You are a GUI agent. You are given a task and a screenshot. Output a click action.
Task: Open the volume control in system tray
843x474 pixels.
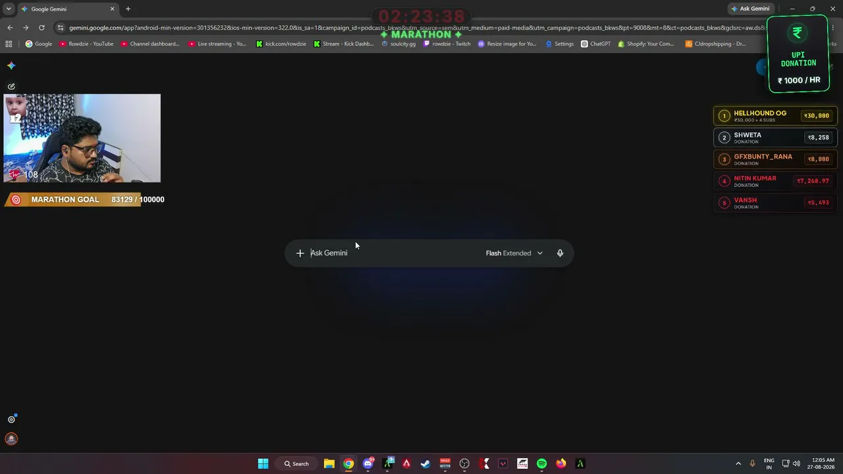(796, 463)
